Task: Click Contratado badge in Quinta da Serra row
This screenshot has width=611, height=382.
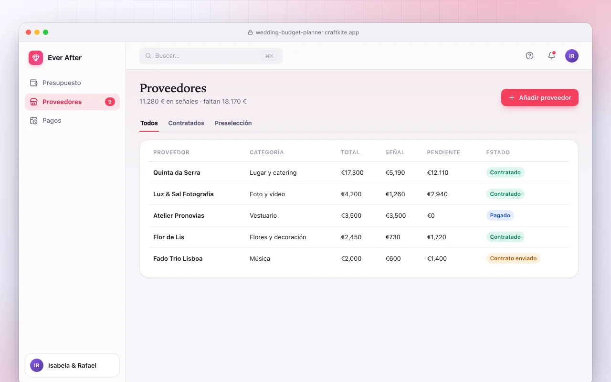Action: [505, 172]
